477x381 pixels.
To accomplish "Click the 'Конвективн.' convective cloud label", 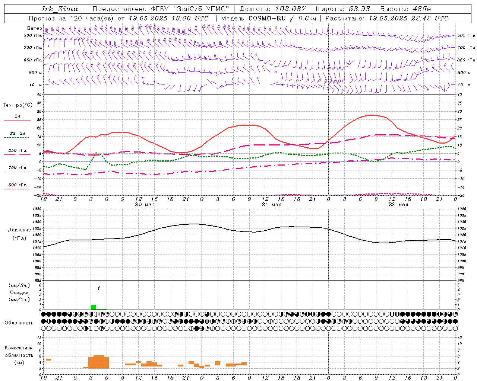I will coord(19,348).
